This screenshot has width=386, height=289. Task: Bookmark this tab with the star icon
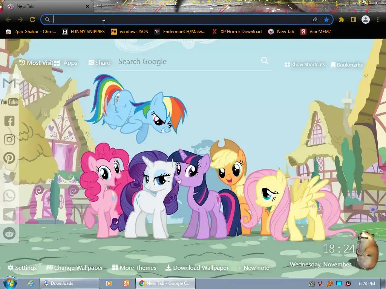click(x=326, y=20)
